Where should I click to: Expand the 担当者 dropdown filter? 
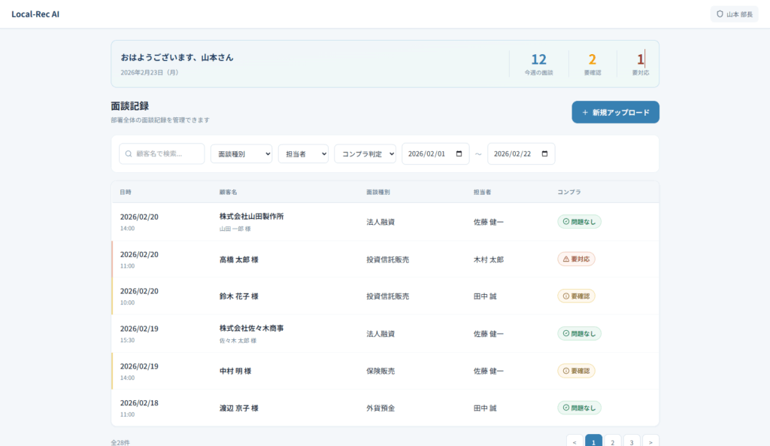click(303, 153)
